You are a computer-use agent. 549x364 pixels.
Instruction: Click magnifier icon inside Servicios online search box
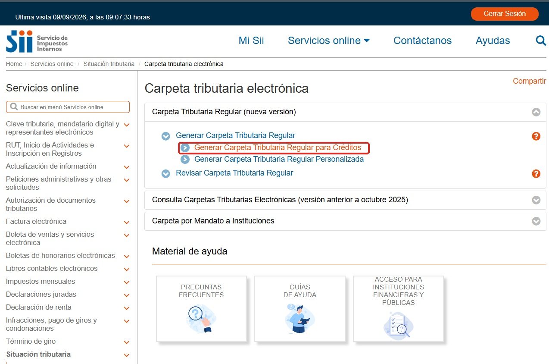14,107
